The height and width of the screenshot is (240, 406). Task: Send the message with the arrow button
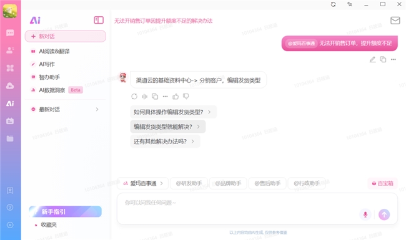click(384, 214)
